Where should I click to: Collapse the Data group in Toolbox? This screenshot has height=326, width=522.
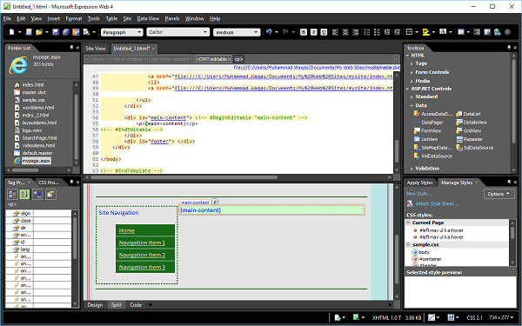tap(412, 105)
